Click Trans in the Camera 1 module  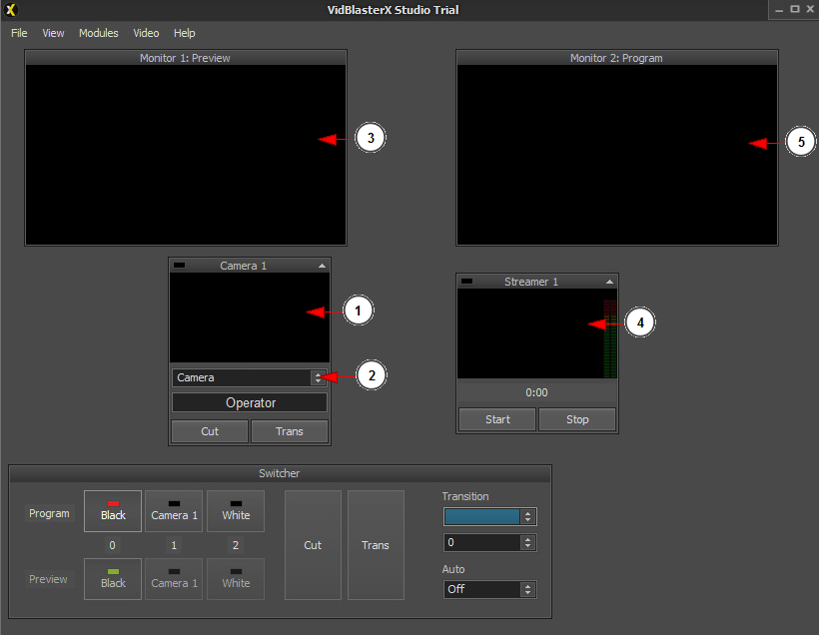tap(290, 431)
